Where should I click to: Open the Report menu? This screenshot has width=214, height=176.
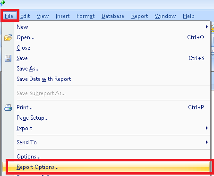139,16
